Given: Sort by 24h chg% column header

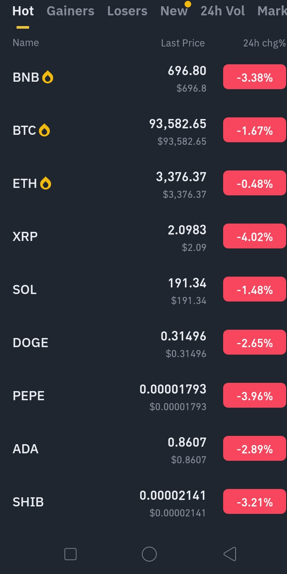Looking at the screenshot, I should [x=264, y=43].
